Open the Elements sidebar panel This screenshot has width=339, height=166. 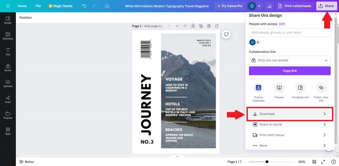click(8, 36)
